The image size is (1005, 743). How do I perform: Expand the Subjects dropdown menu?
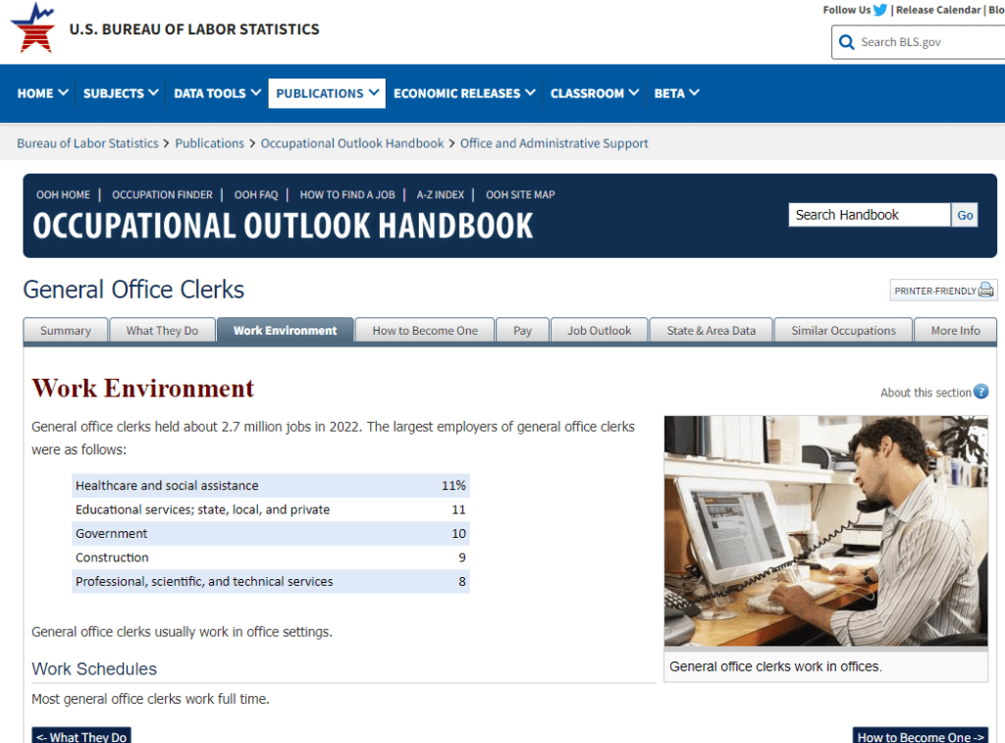(x=121, y=93)
